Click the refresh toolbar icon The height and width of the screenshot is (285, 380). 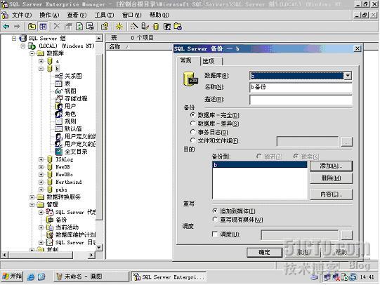point(79,27)
